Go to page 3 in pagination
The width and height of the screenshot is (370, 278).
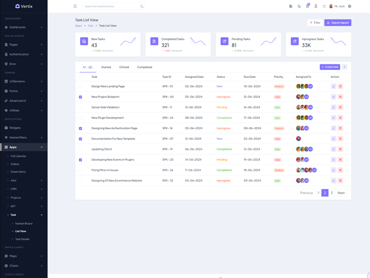(332, 193)
